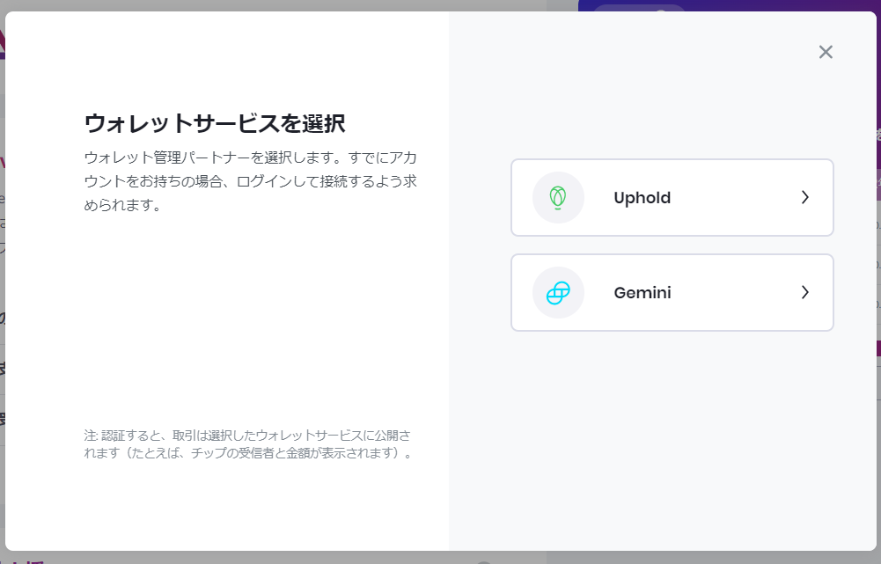Click the heading ウォレットサービスを選択
This screenshot has height=564, width=881.
coord(215,123)
